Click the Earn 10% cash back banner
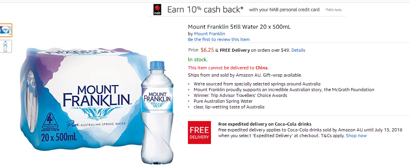This screenshot has height=167, width=410. point(247,10)
